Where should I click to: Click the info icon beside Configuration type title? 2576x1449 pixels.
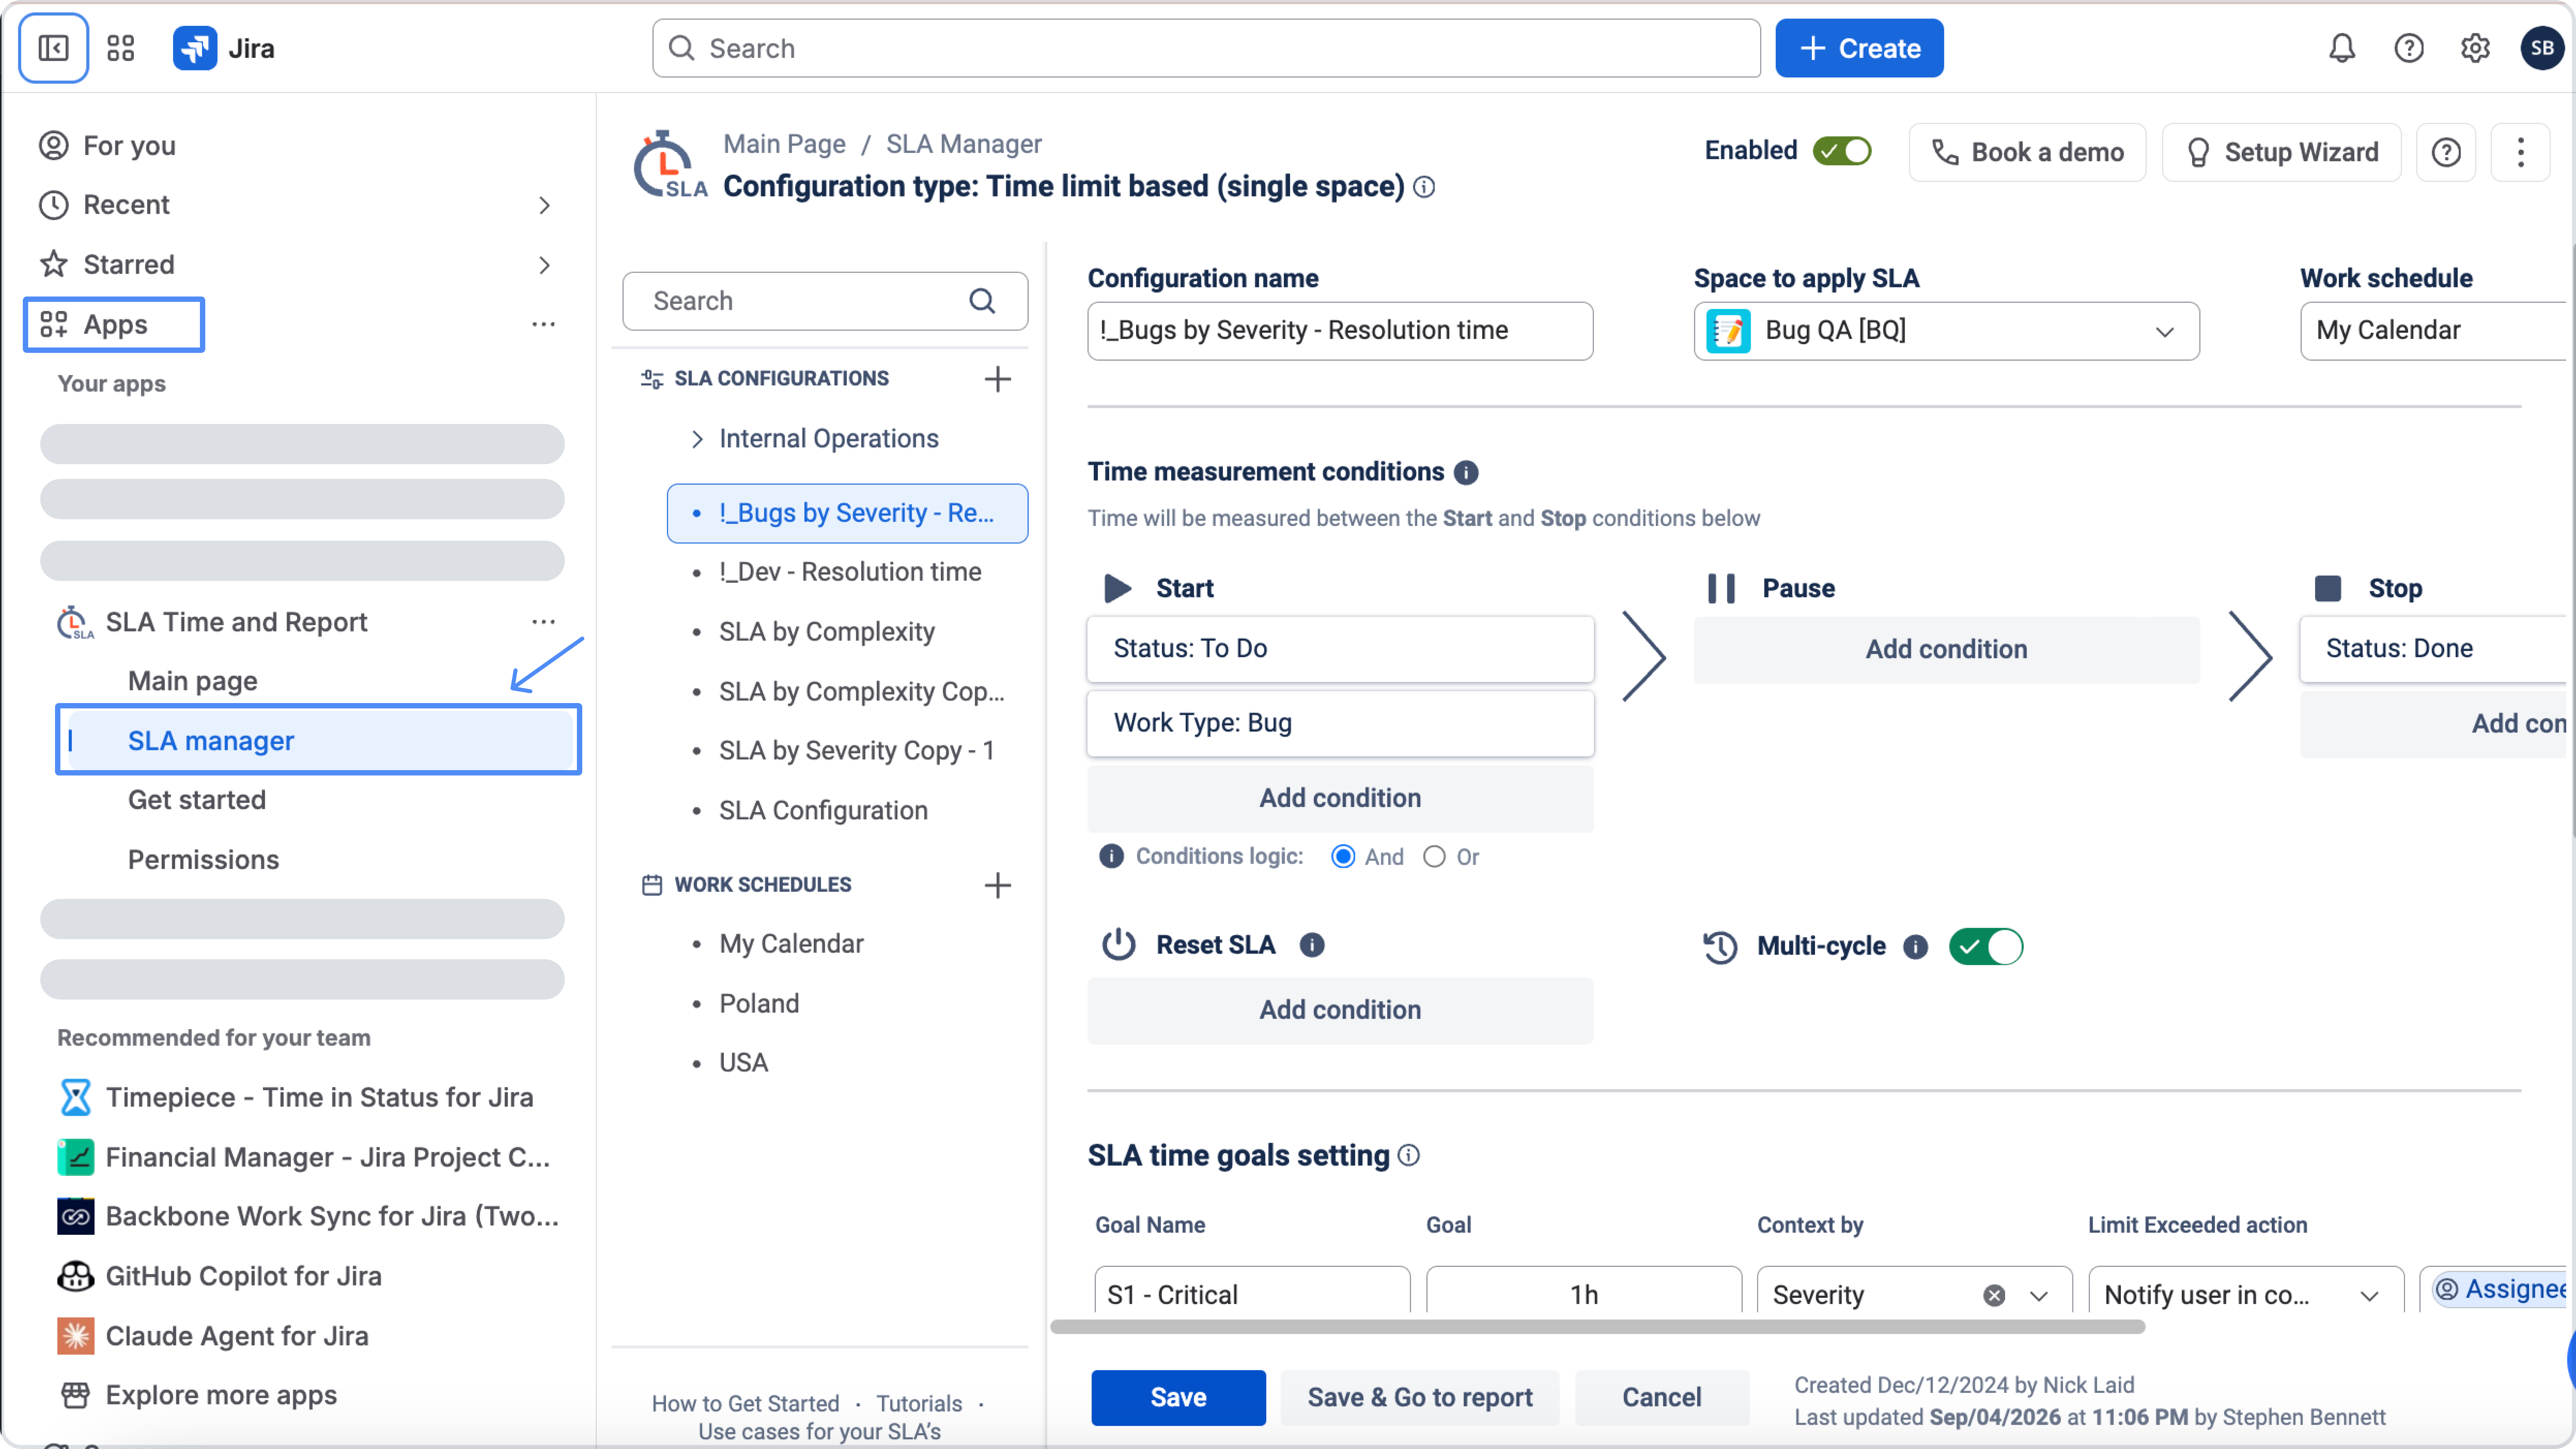1424,187
